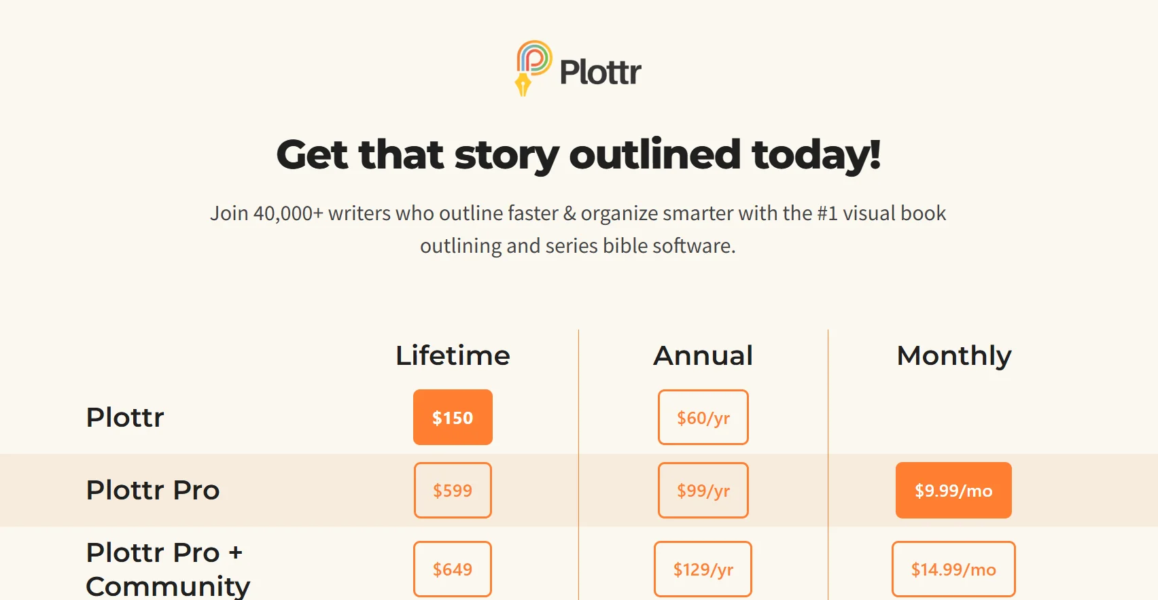Click the subtitle about 40,000+ writers
Viewport: 1158px width, 600px height.
click(578, 229)
